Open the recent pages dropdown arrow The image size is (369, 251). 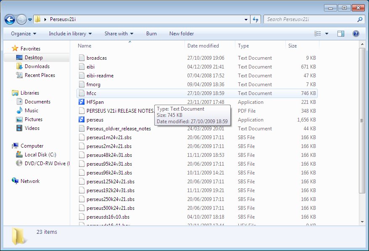[30, 19]
